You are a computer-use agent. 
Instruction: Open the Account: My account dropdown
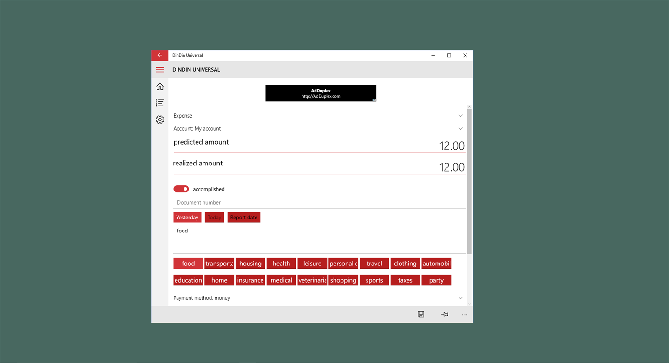[x=319, y=129]
